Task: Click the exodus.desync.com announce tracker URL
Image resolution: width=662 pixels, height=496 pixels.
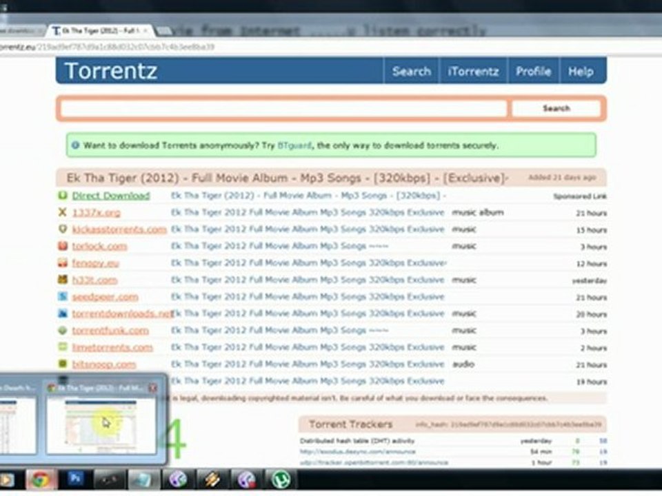Action: [x=358, y=452]
